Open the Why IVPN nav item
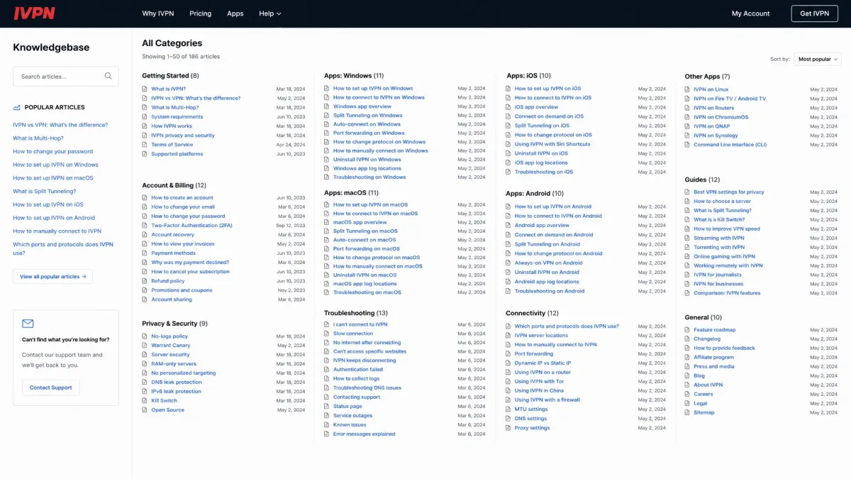The height and width of the screenshot is (479, 851). tap(160, 13)
